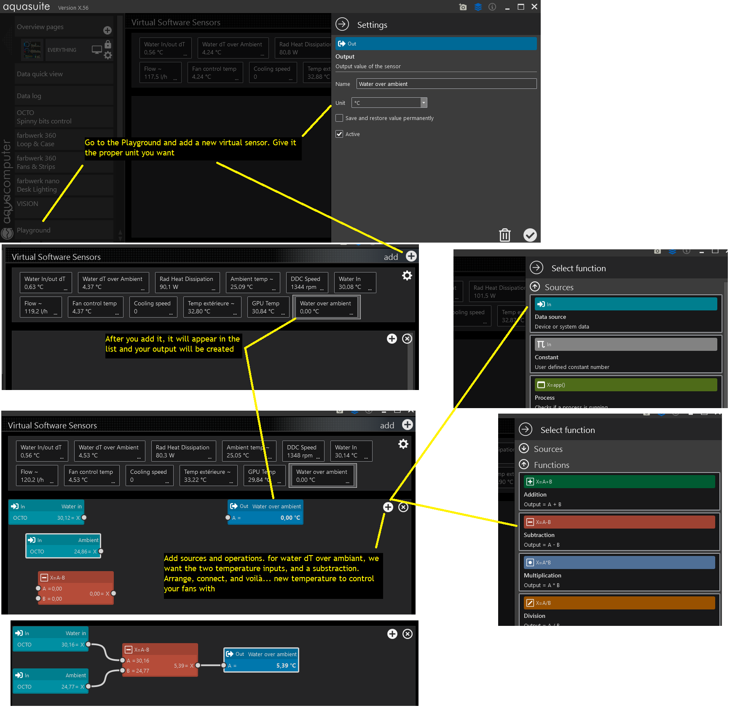Delete the sensor with the trash icon
The width and height of the screenshot is (735, 716).
505,235
